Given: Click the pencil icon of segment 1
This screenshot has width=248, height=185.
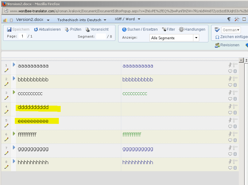Looking at the screenshot, I should click(x=6, y=70).
